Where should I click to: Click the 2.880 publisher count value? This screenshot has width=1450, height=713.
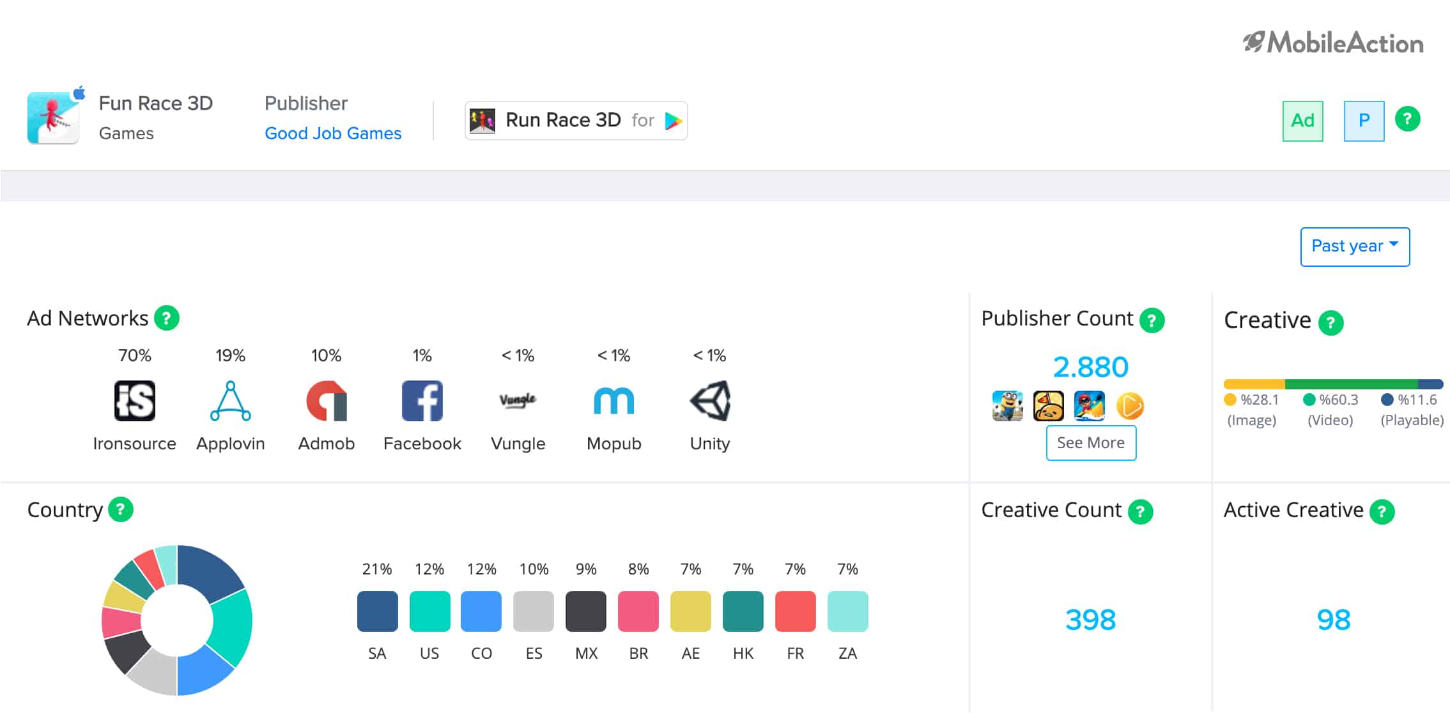coord(1091,367)
